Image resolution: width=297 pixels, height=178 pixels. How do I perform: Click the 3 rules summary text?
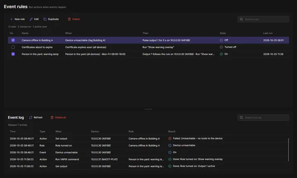pyautogui.click(x=28, y=27)
